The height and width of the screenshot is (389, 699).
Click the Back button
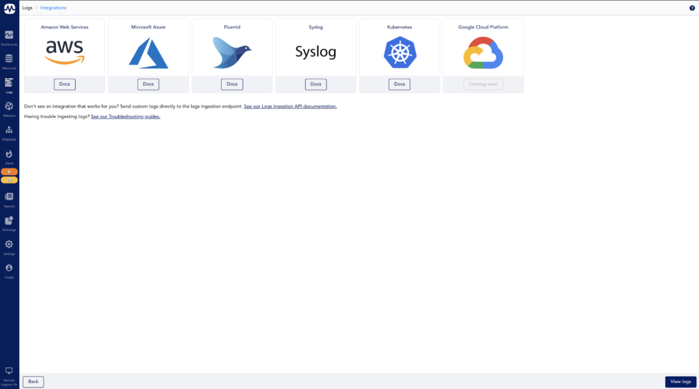pyautogui.click(x=33, y=382)
